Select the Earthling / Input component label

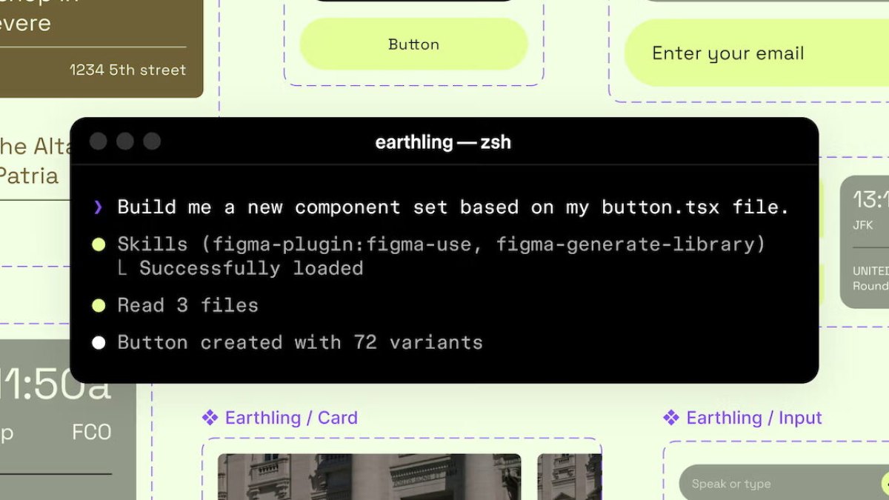(754, 418)
